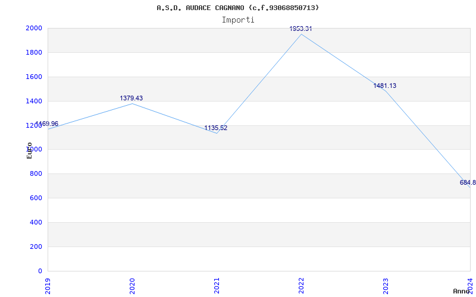Click the 2022 x-axis label
Viewport: 476px width, 297px height.
tap(301, 286)
